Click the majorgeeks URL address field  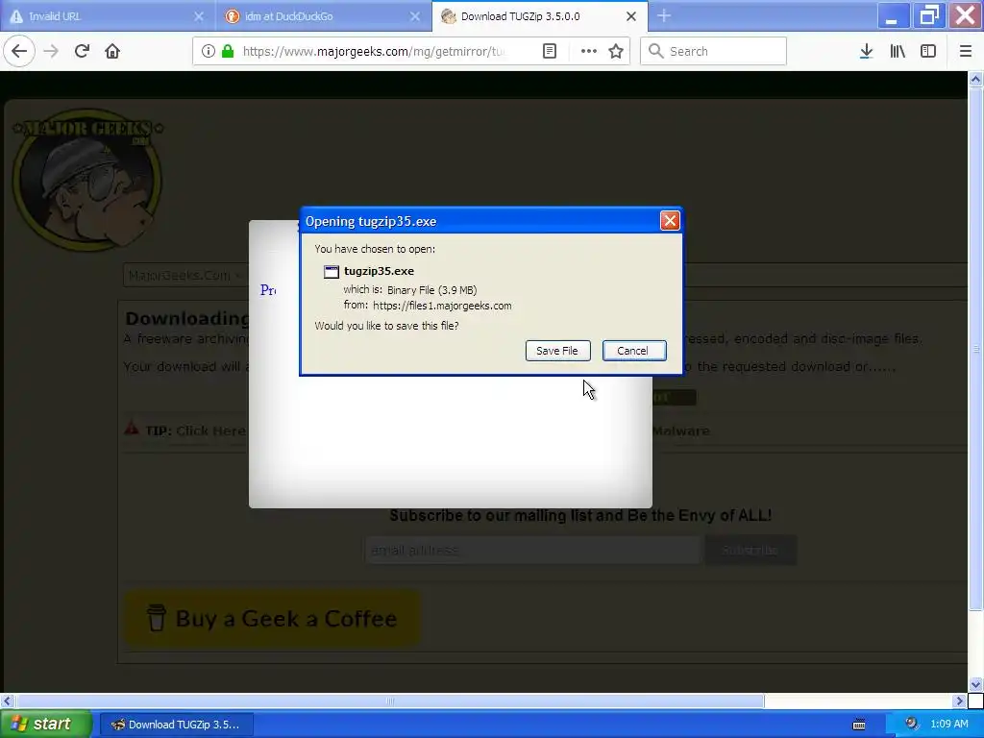374,52
